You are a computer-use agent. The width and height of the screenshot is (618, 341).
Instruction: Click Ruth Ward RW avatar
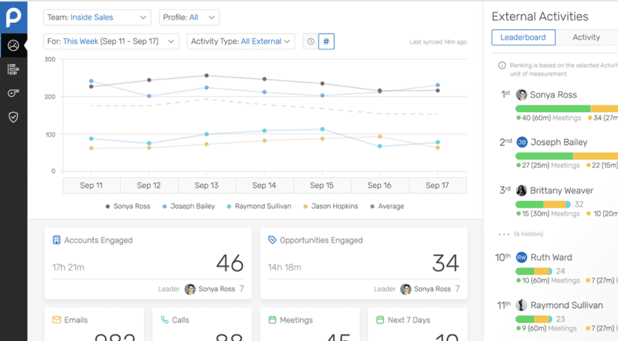point(521,258)
